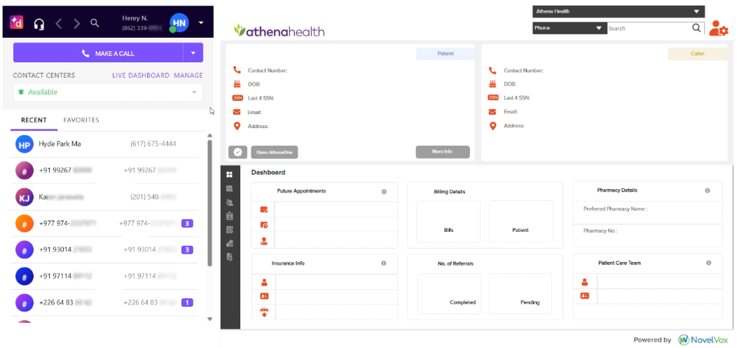Click the Open AthenaOne button
Screen dimensions: 739x348
275,152
